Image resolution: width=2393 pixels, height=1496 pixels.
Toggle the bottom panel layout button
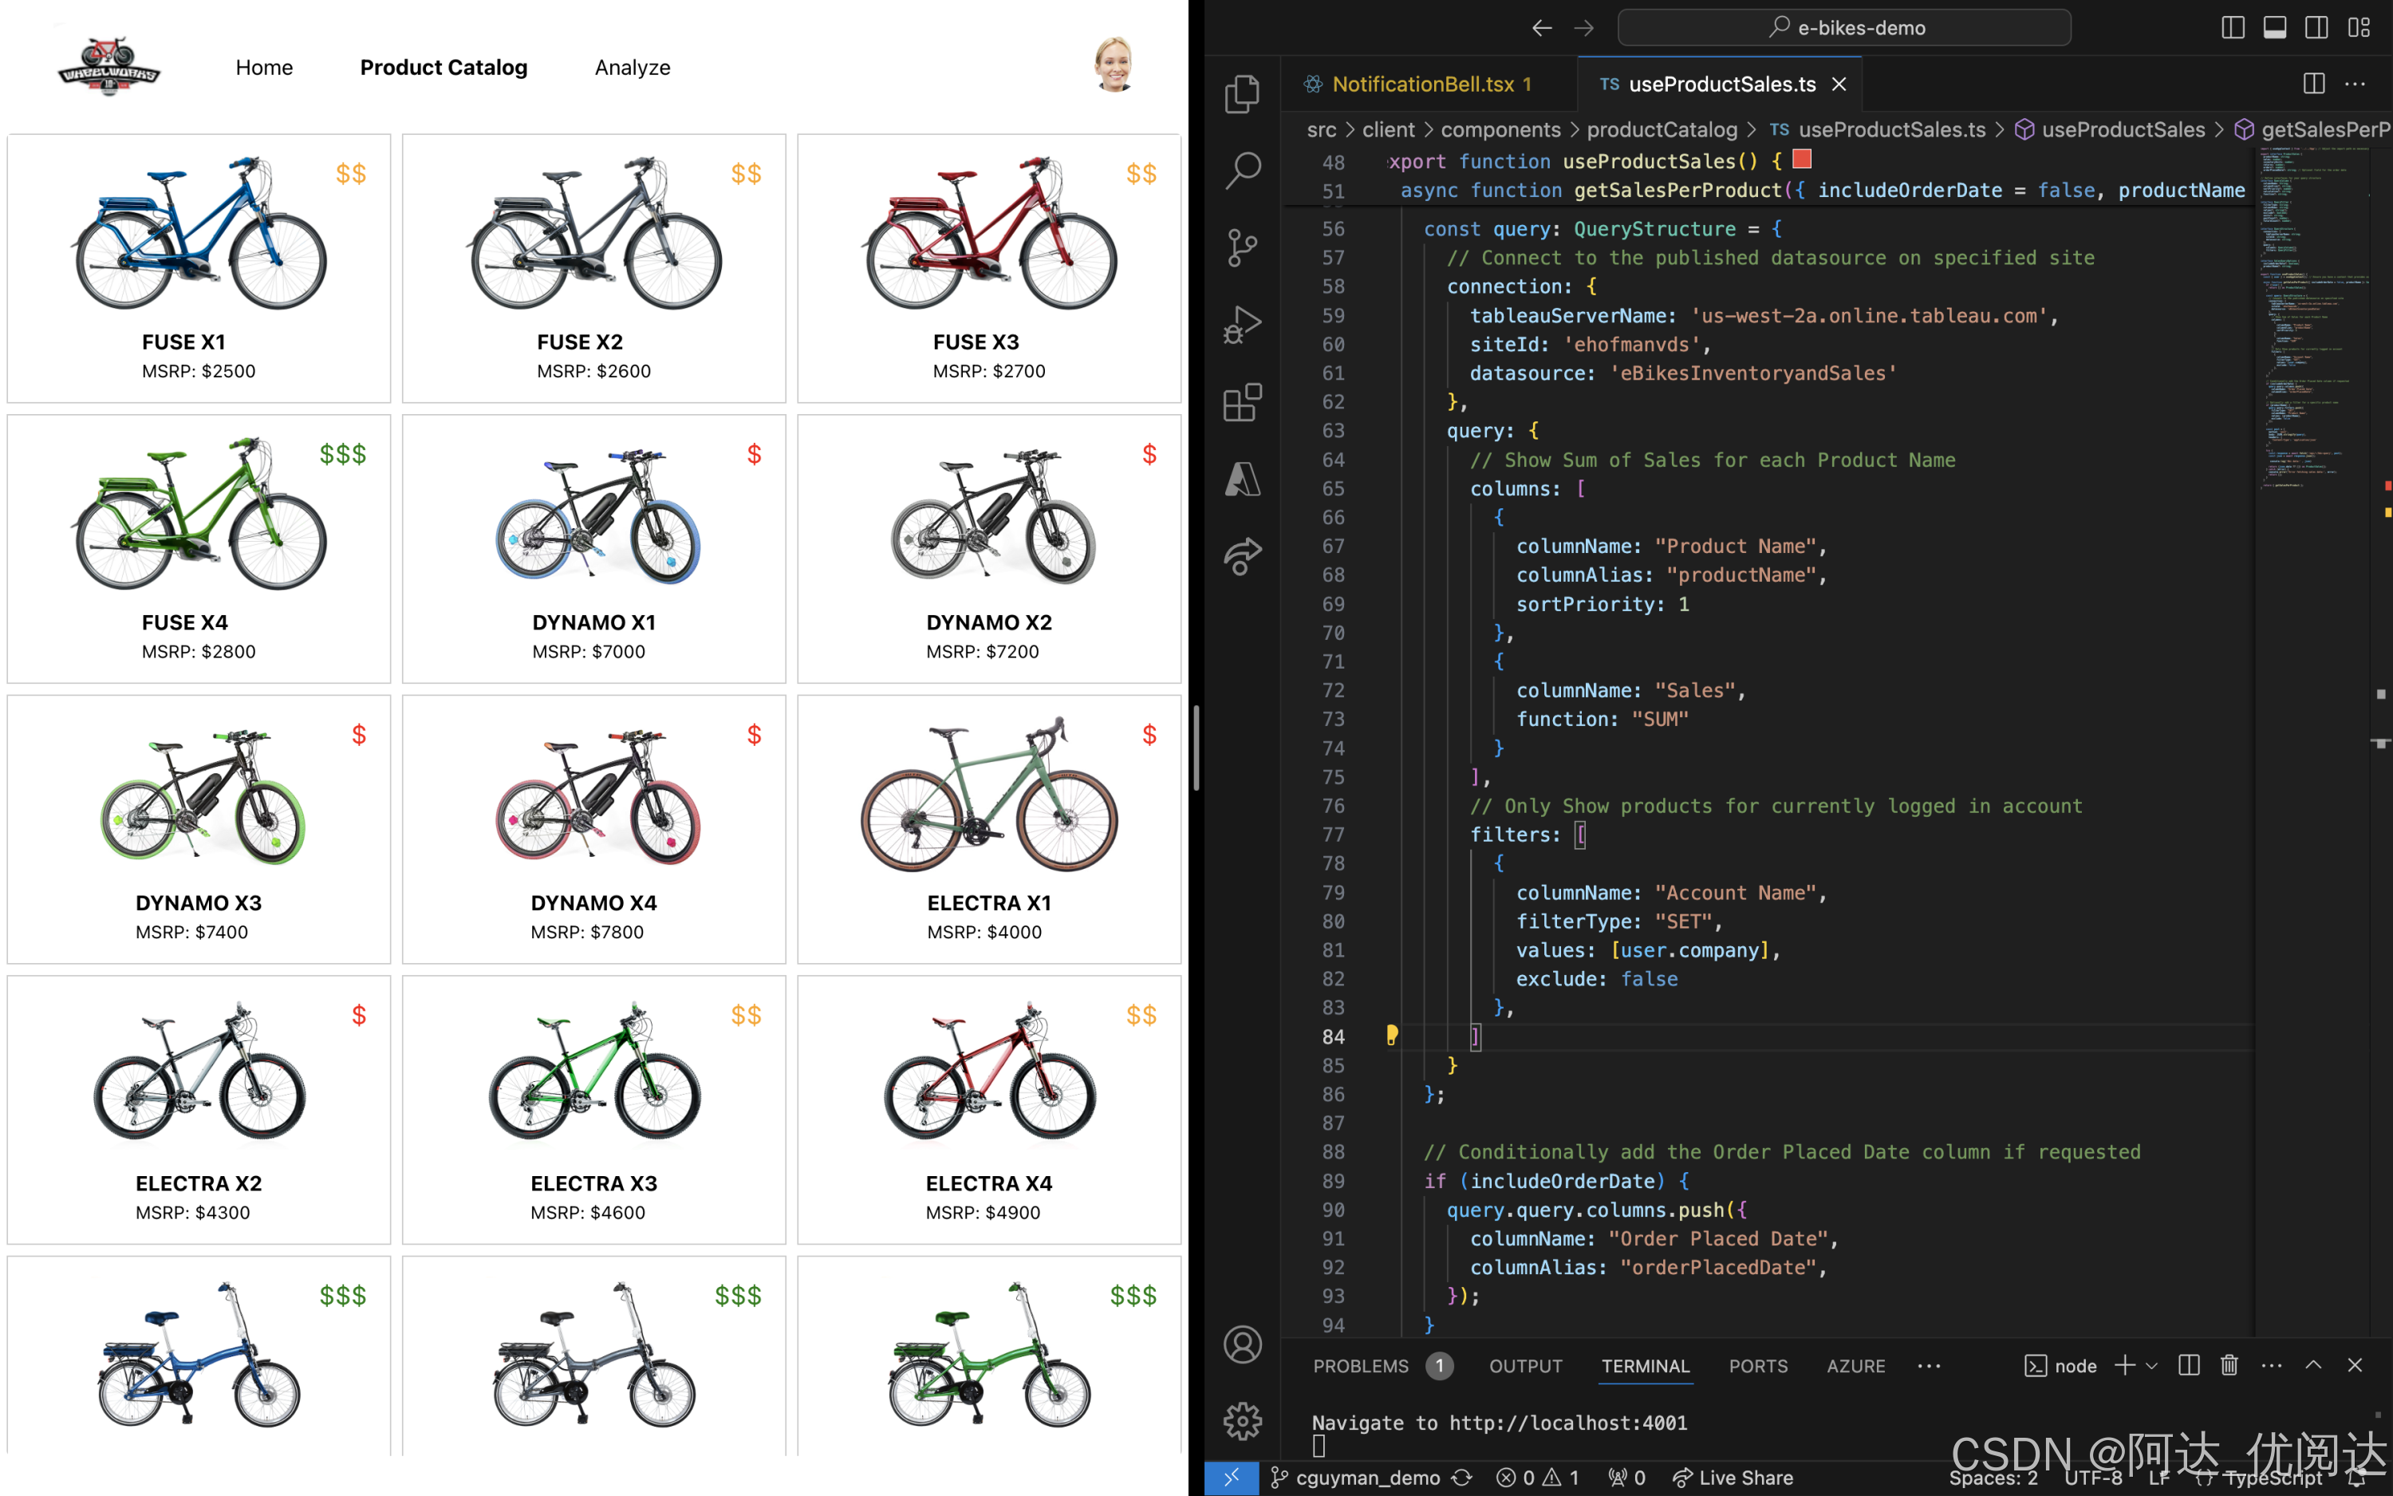pyautogui.click(x=2274, y=28)
